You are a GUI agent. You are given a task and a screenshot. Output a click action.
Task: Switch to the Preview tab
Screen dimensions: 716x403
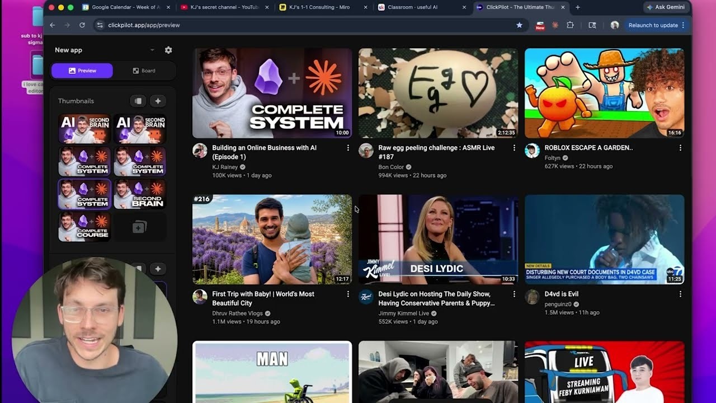(x=82, y=71)
